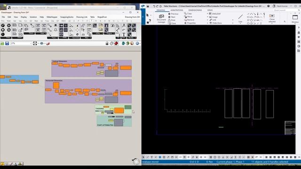Toggle the eye preview icon on canvas toolbar
Screen dimensions: 301x169
point(42,44)
